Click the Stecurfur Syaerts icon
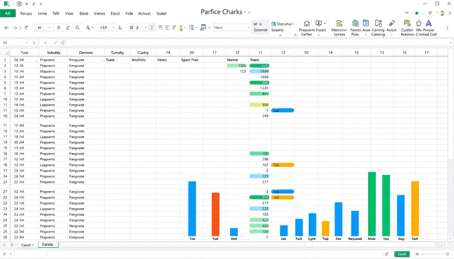Viewport: 454px width, 259px height. point(274,24)
